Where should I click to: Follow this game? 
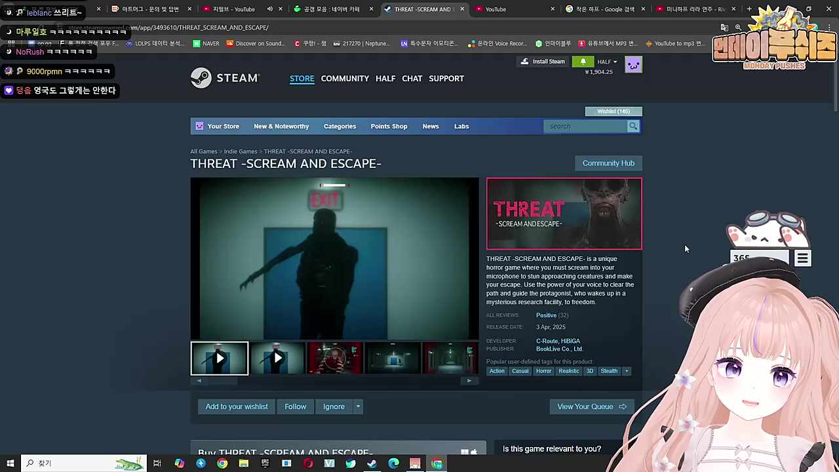click(296, 406)
